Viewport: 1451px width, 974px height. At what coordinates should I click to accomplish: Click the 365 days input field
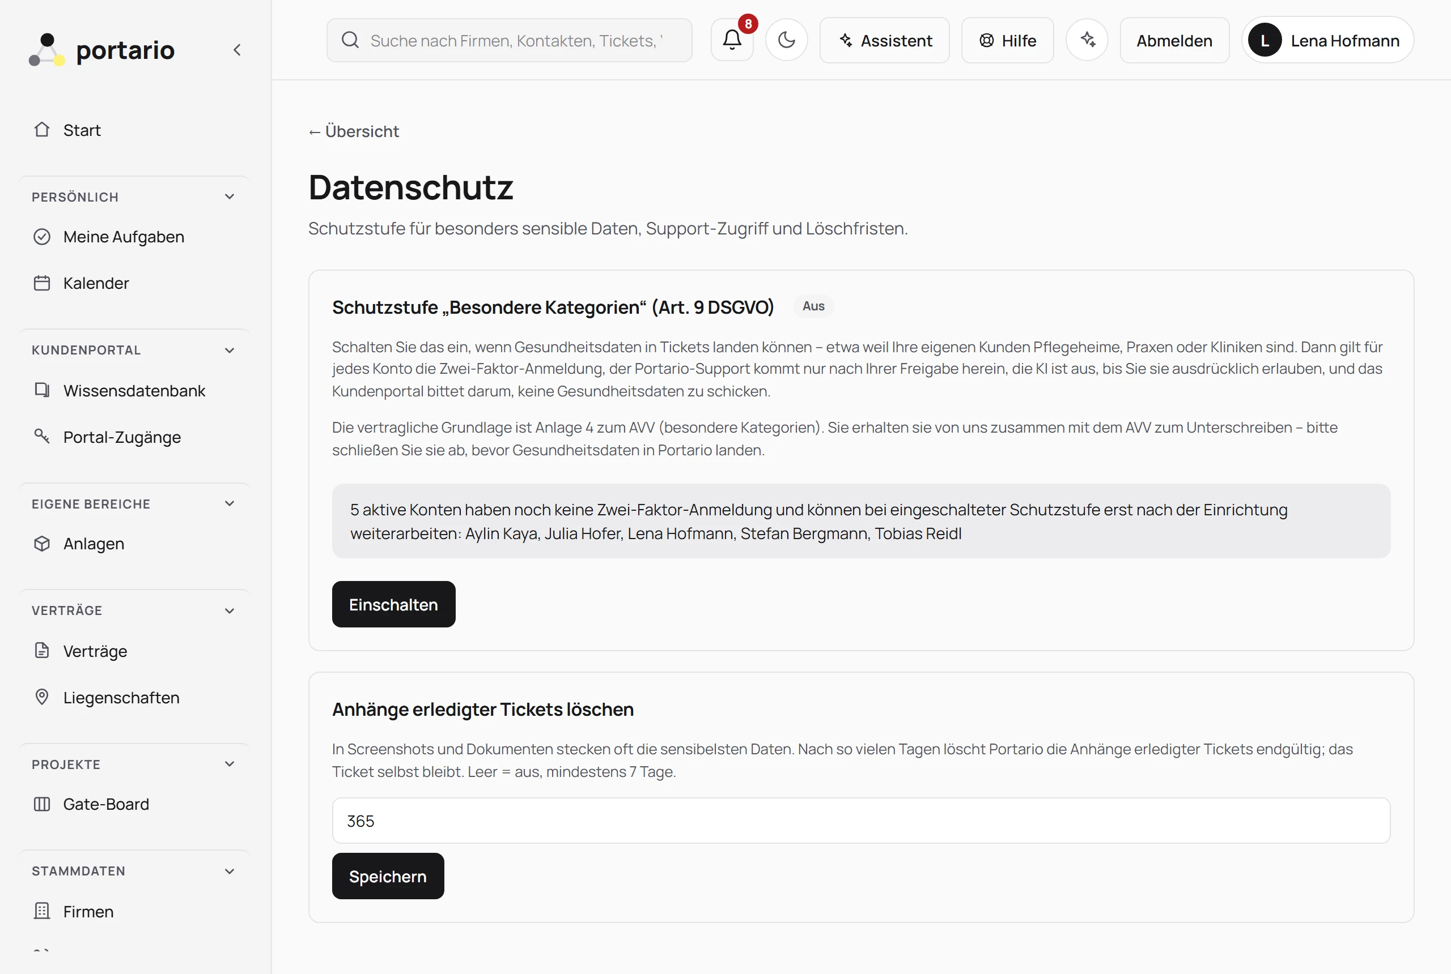pyautogui.click(x=861, y=821)
